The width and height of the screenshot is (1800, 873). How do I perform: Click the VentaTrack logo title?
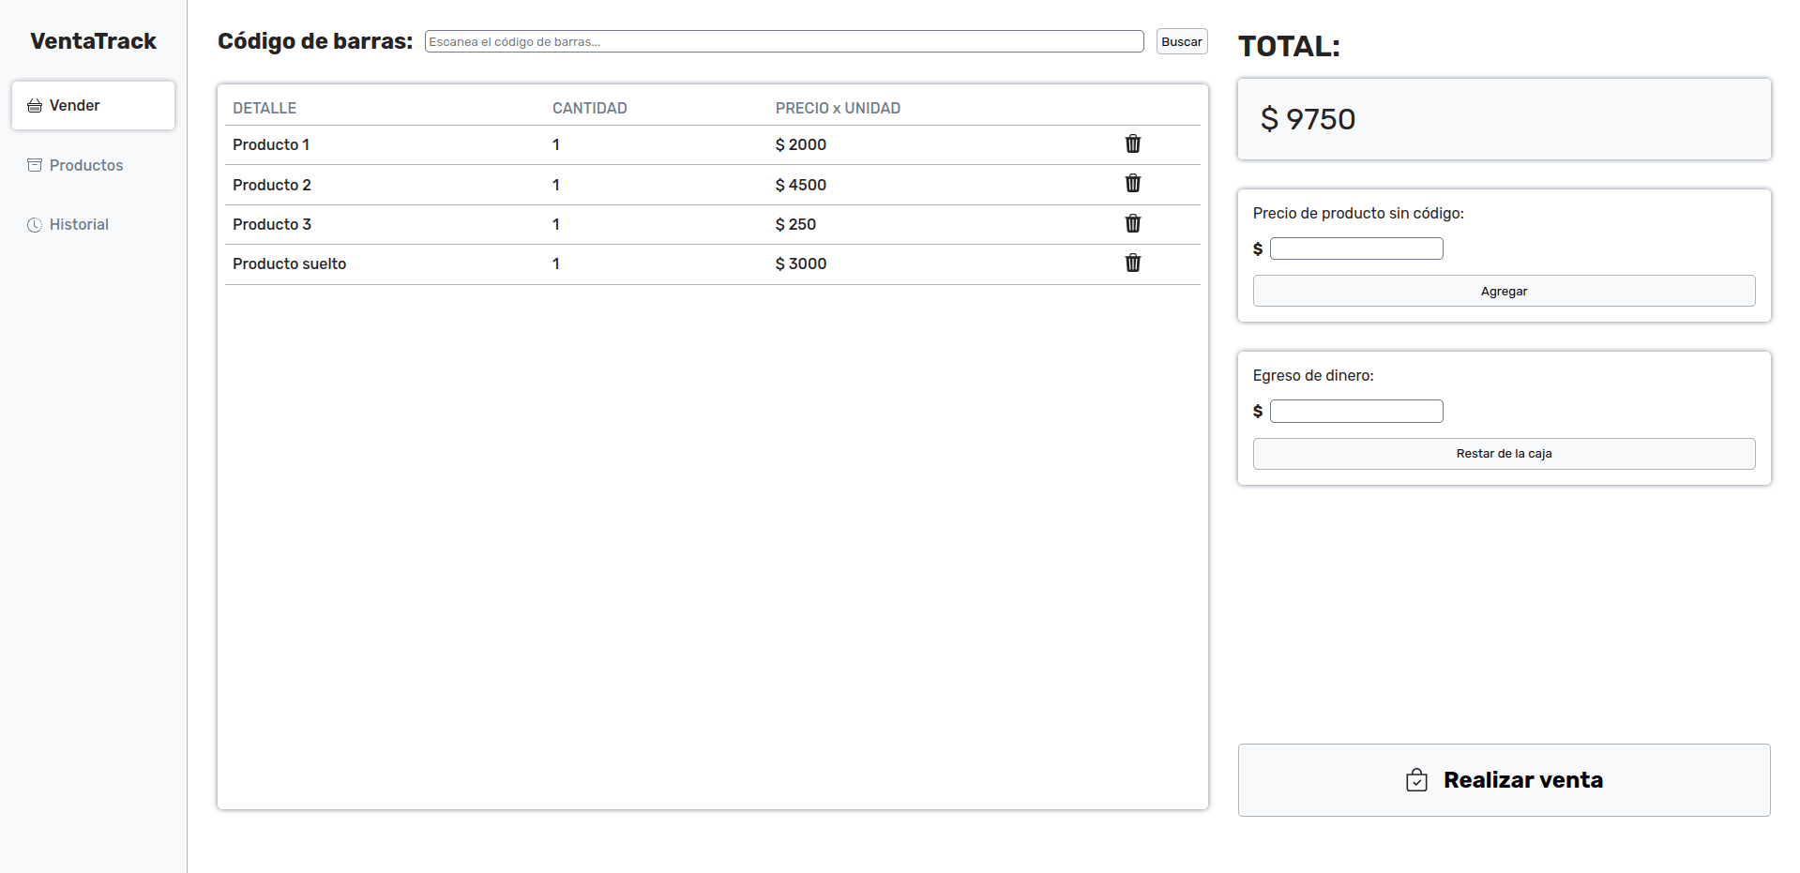tap(93, 41)
